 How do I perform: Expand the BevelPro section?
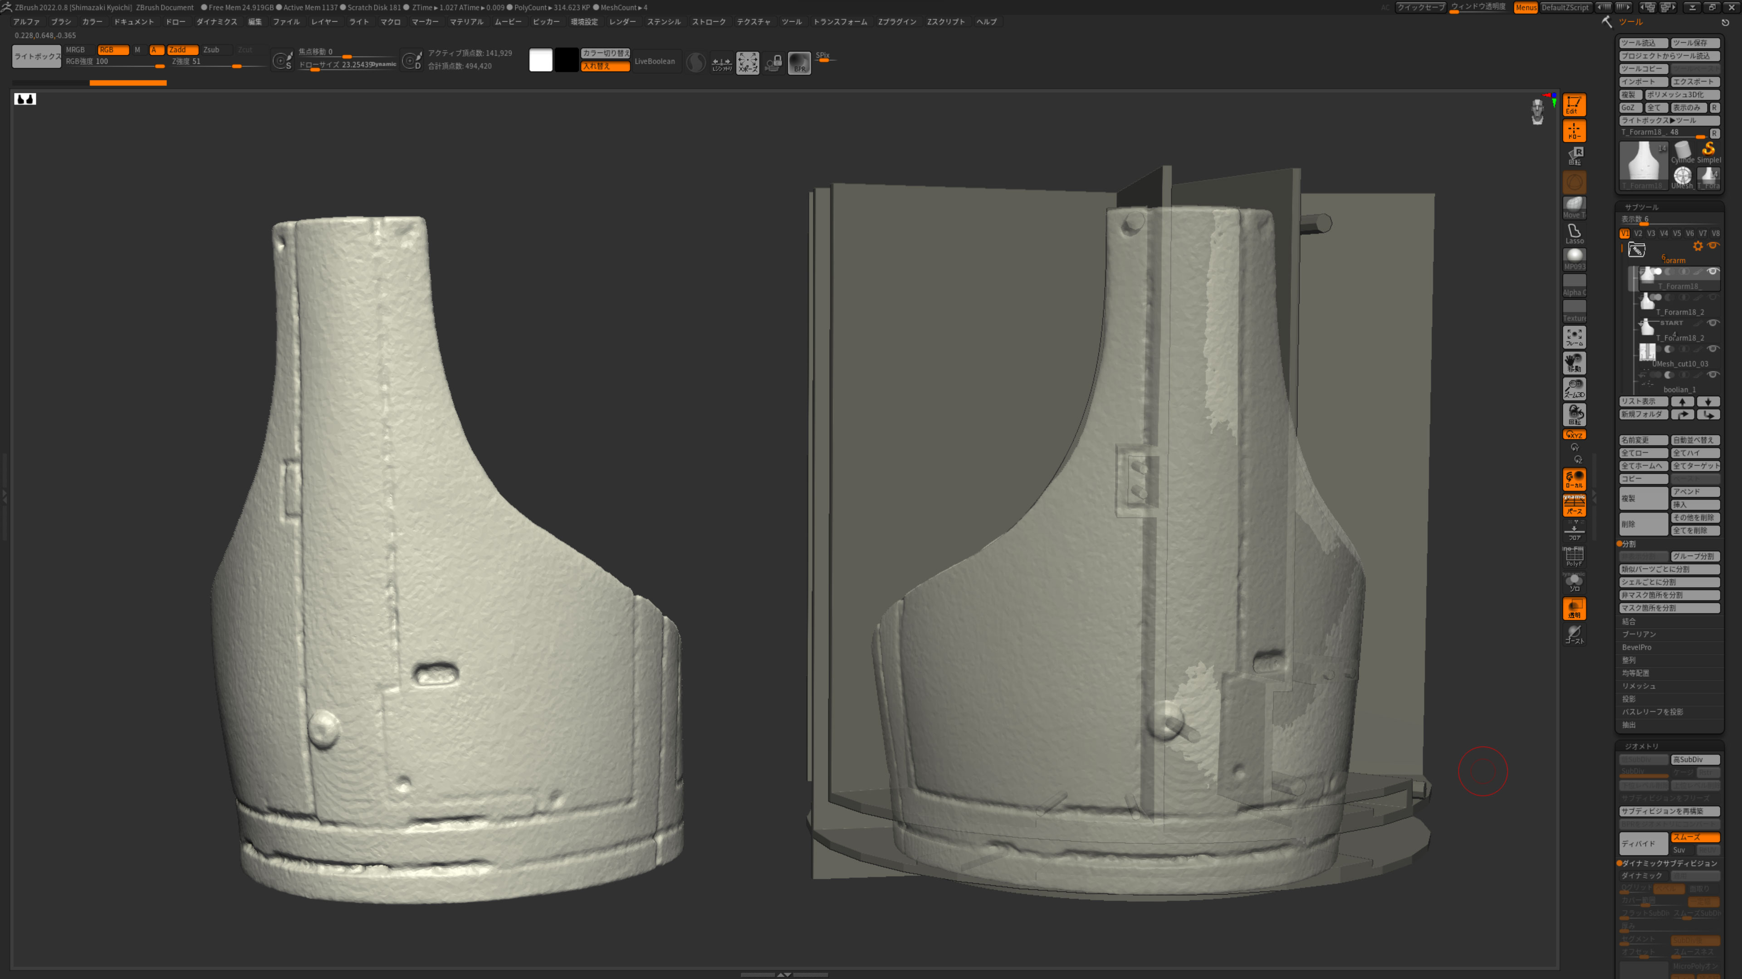click(1636, 647)
